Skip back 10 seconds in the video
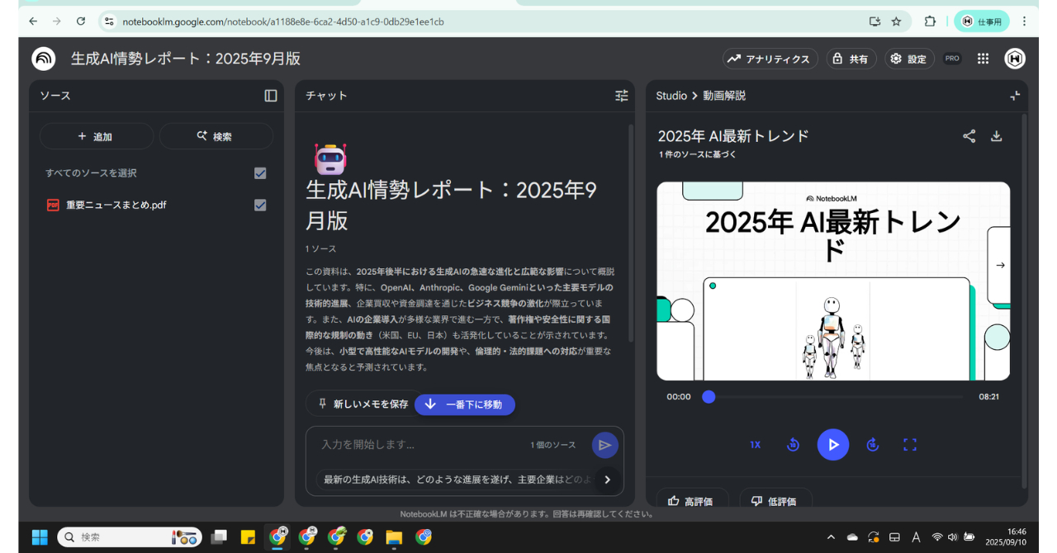 coord(793,444)
